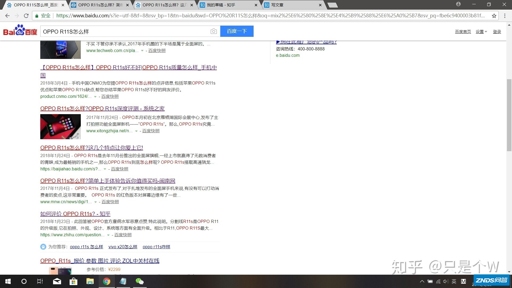The image size is (512, 288).
Task: Open image search camera icon
Action: (x=214, y=31)
